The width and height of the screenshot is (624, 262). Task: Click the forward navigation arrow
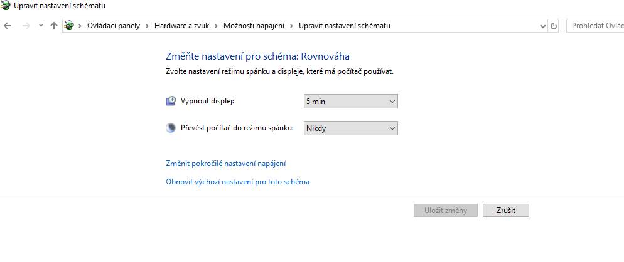[x=26, y=26]
